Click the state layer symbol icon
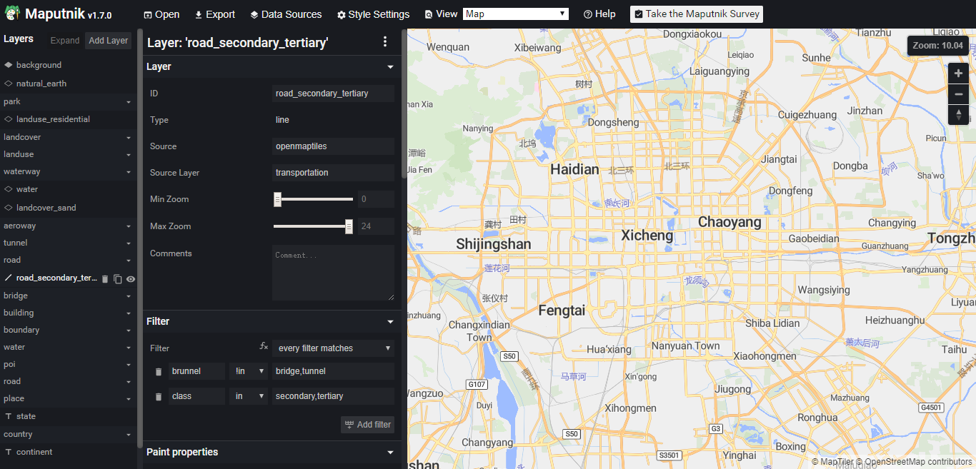Image resolution: width=976 pixels, height=469 pixels. 9,416
